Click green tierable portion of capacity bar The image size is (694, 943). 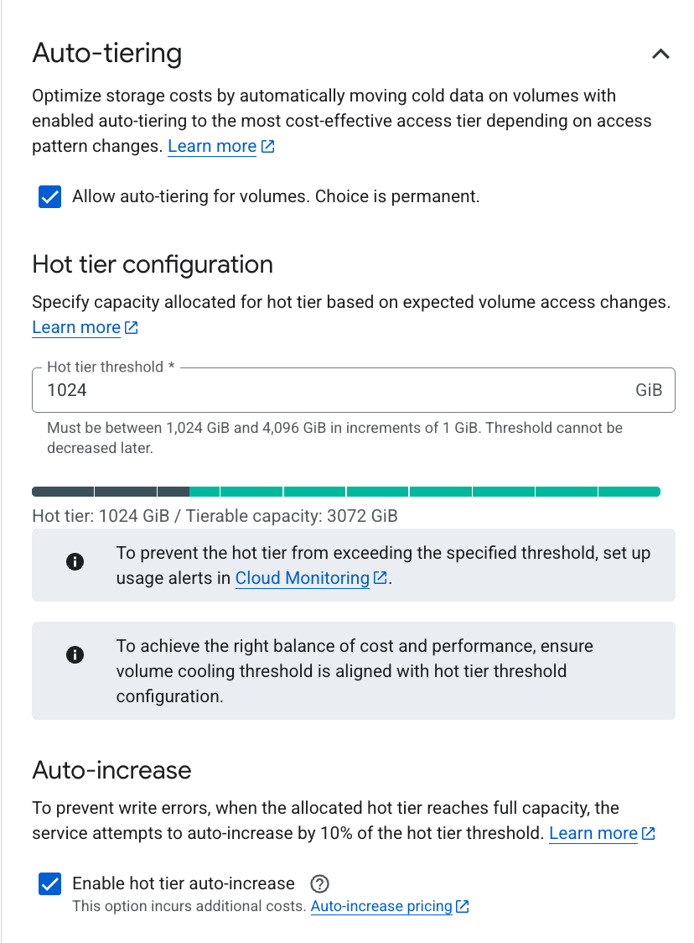click(x=425, y=492)
